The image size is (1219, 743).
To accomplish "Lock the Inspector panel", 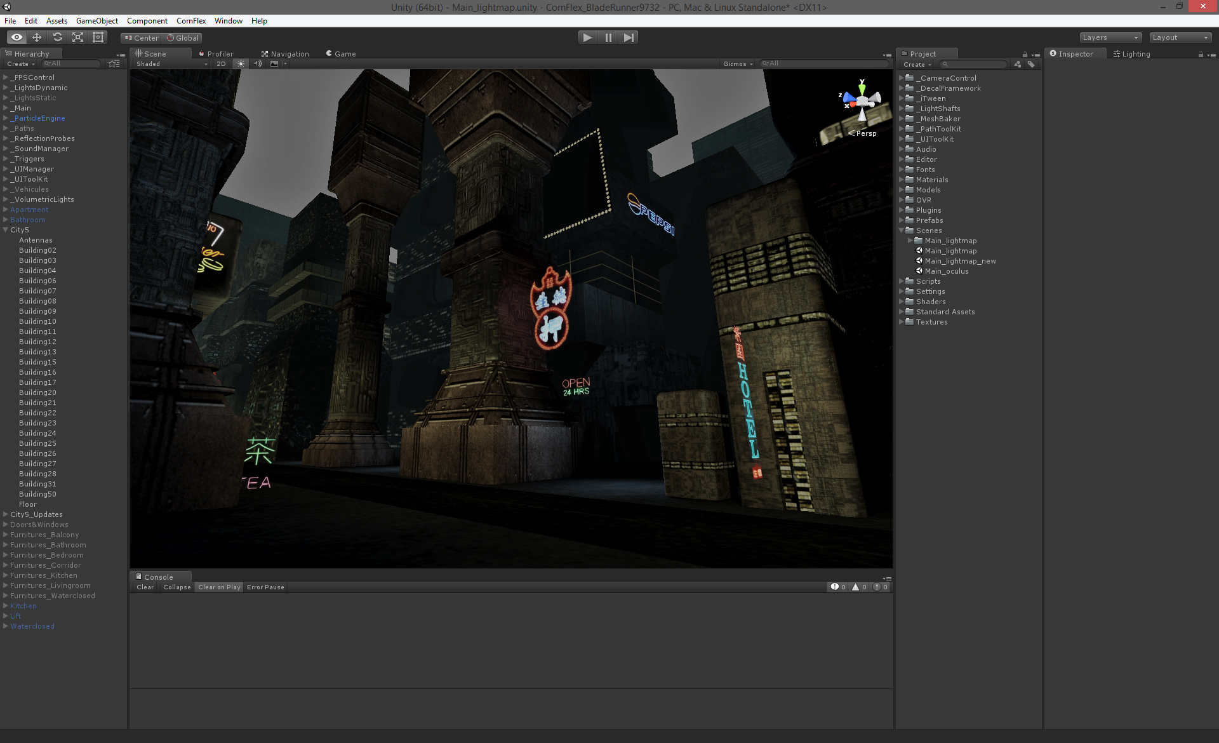I will click(1201, 55).
